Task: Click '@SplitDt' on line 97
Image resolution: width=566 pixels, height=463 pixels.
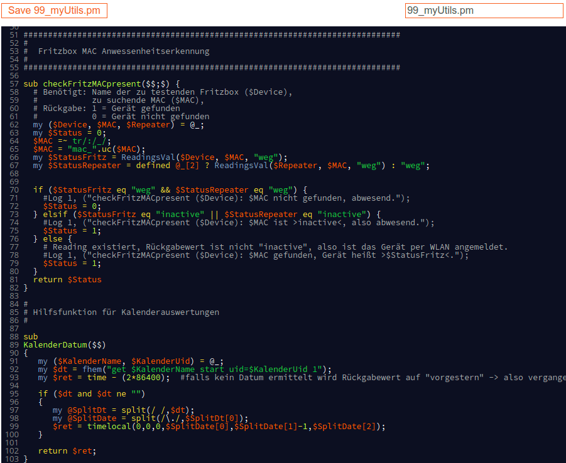Action: 87,410
